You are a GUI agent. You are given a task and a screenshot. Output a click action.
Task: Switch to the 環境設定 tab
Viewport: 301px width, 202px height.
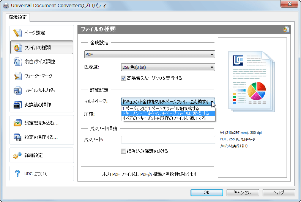(x=18, y=17)
